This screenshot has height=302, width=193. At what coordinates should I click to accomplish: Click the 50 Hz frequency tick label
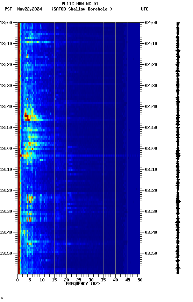click(140, 280)
